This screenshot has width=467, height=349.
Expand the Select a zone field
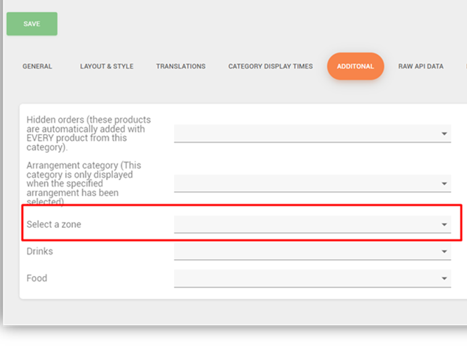(x=305, y=224)
